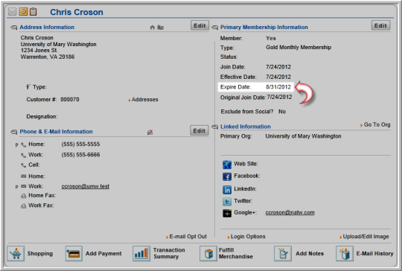Click the clipboard icon next to the name

pos(33,11)
